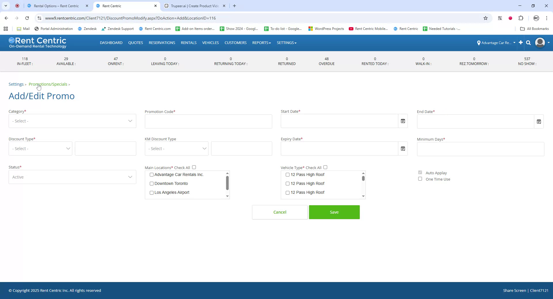Click the Save button

[x=334, y=212]
